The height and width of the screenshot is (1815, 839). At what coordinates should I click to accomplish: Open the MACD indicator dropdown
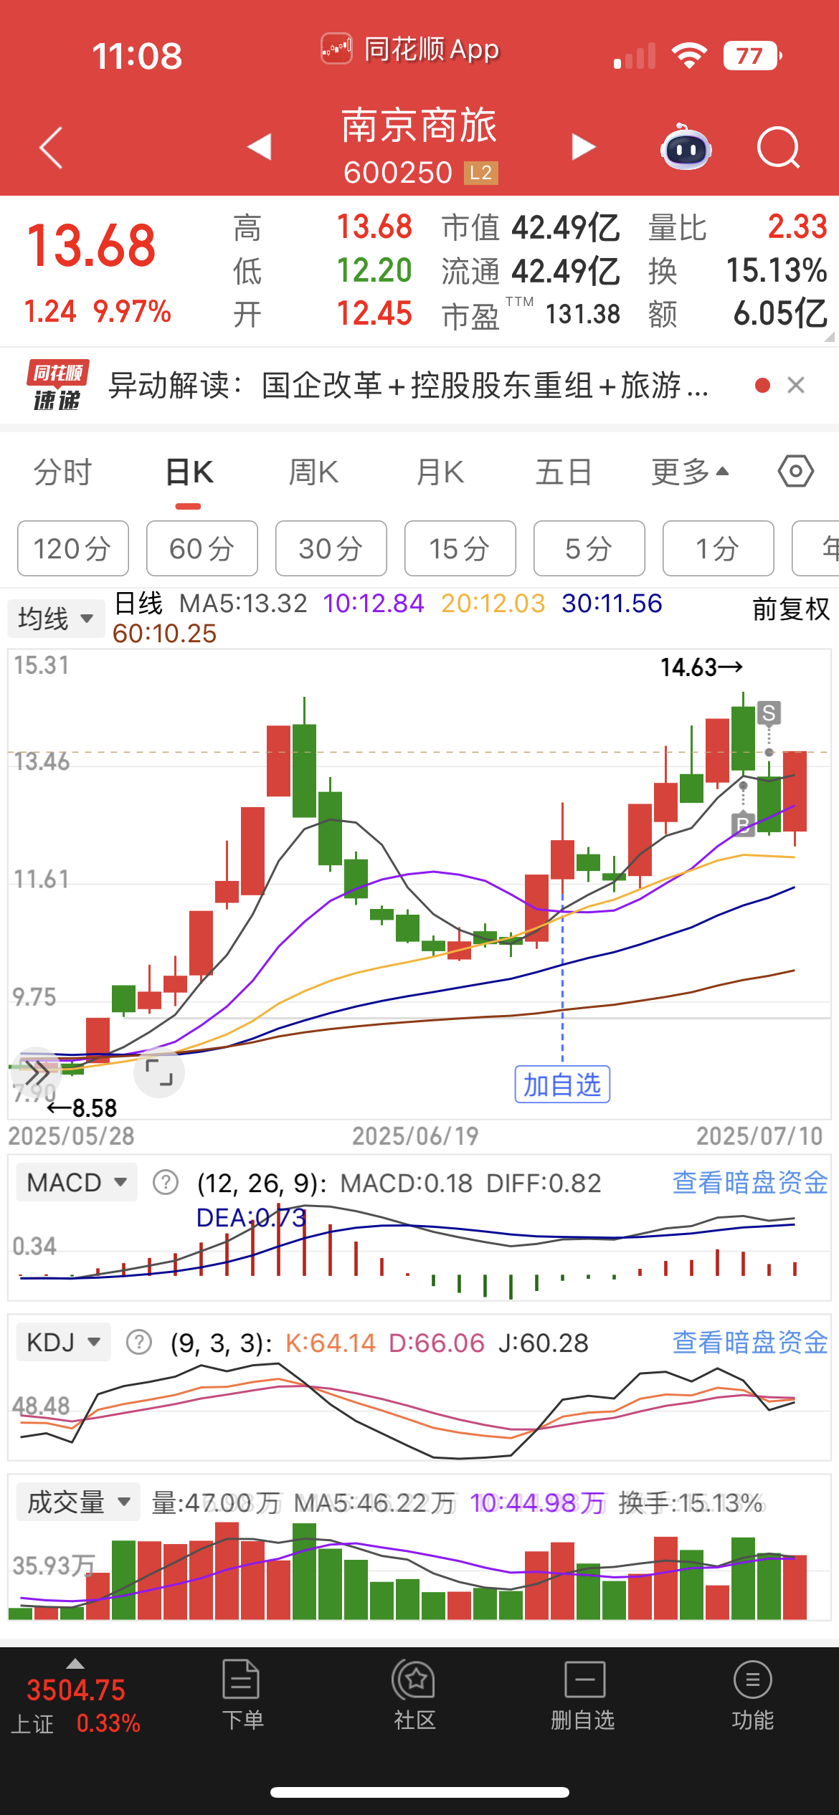click(x=76, y=1182)
